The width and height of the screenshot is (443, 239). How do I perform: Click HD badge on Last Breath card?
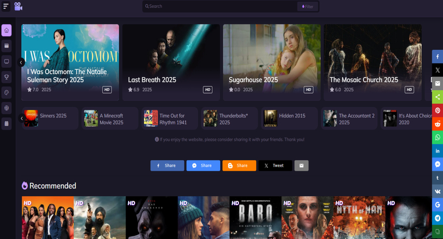tap(207, 90)
